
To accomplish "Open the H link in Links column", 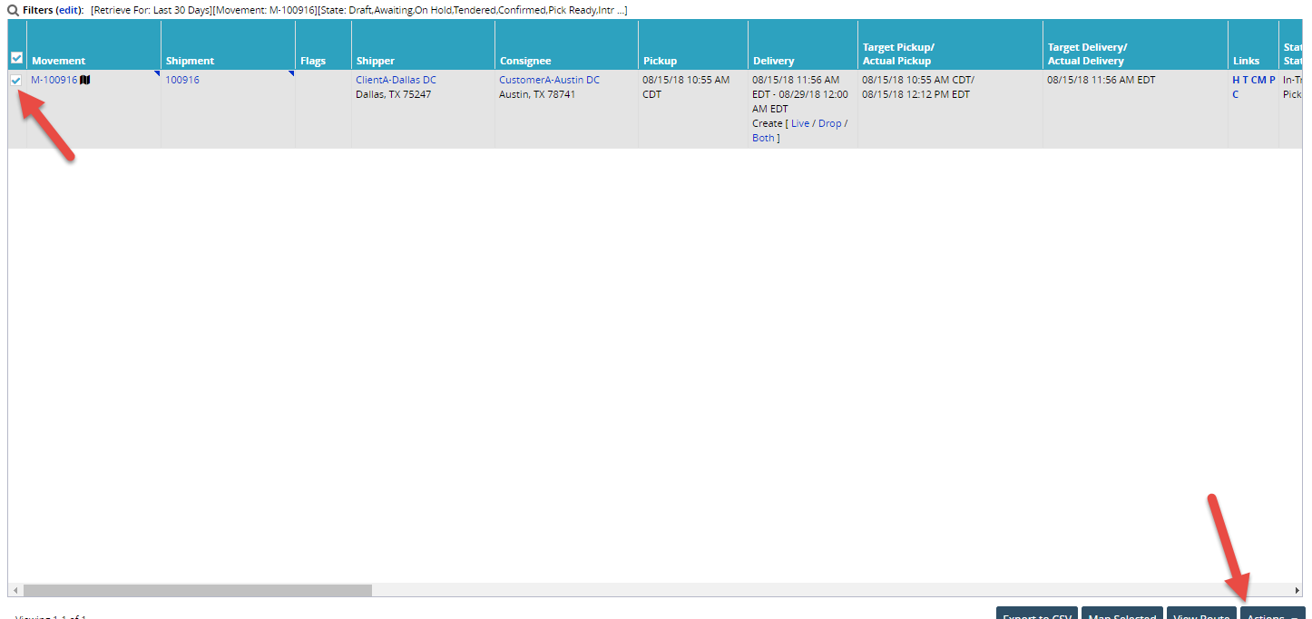I will [1236, 80].
